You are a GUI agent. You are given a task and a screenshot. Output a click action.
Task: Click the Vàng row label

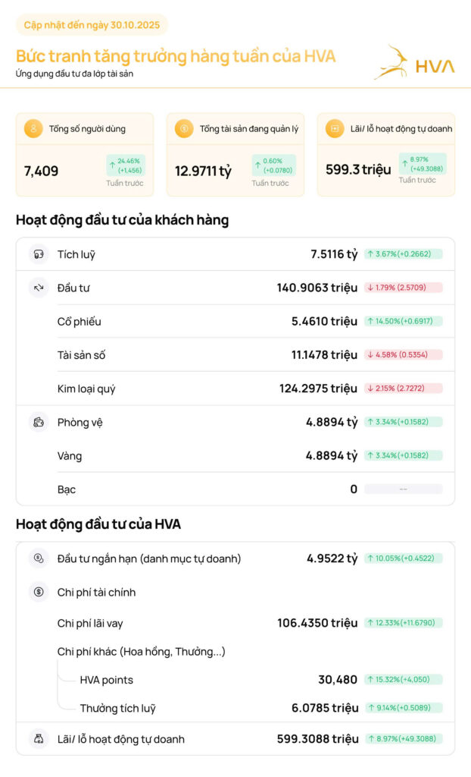(x=70, y=456)
